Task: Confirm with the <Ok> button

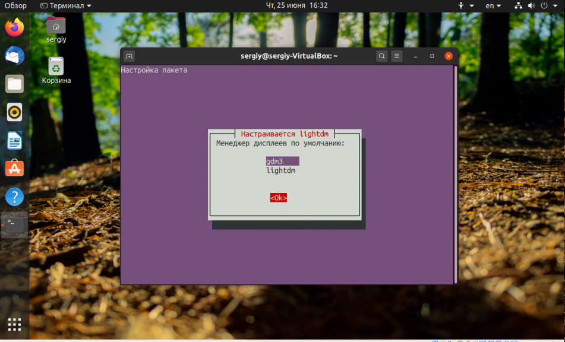Action: coord(279,198)
